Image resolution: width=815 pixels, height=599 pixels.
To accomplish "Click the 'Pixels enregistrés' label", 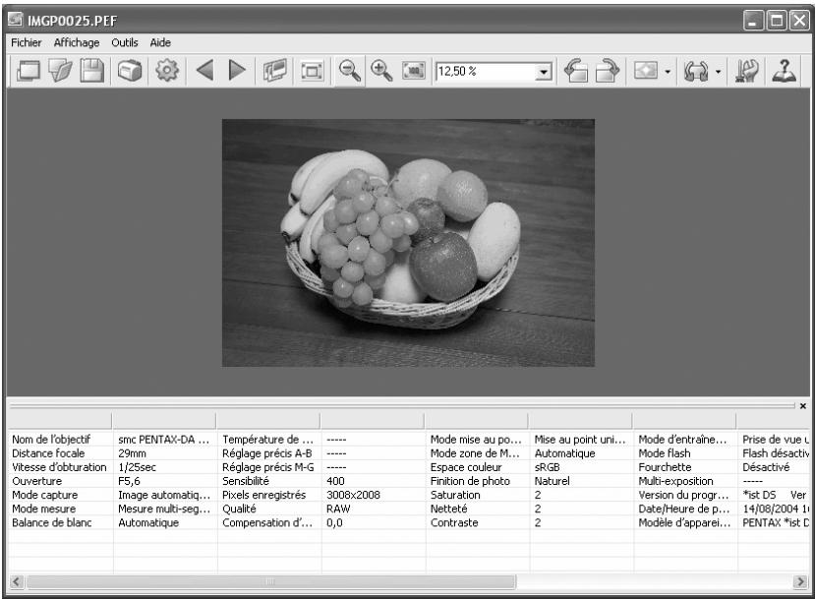I will point(264,495).
